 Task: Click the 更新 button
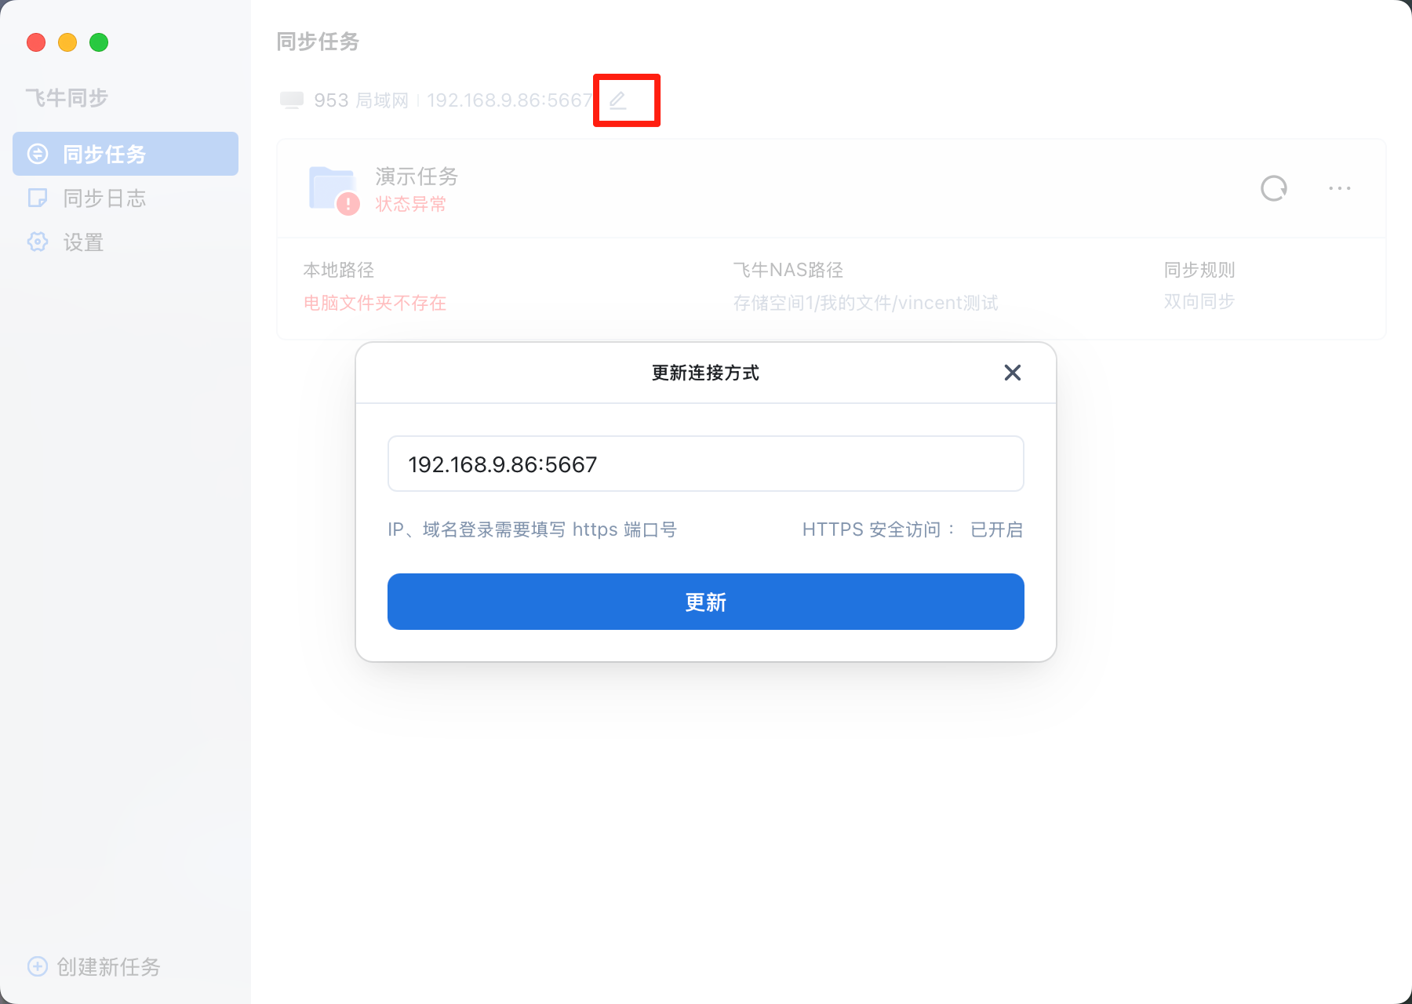[706, 602]
